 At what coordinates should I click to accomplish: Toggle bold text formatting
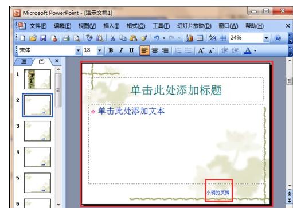coord(111,50)
